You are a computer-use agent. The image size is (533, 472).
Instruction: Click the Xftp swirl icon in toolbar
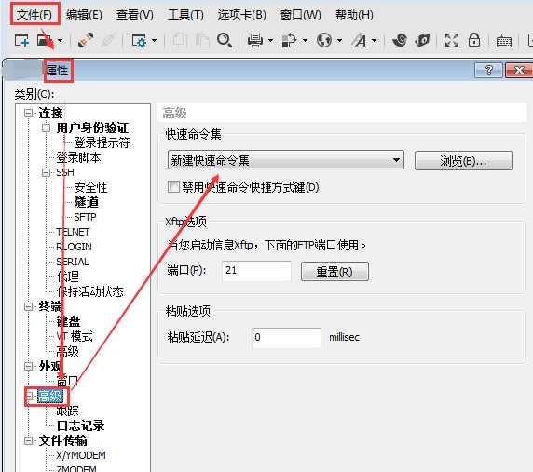click(x=400, y=40)
